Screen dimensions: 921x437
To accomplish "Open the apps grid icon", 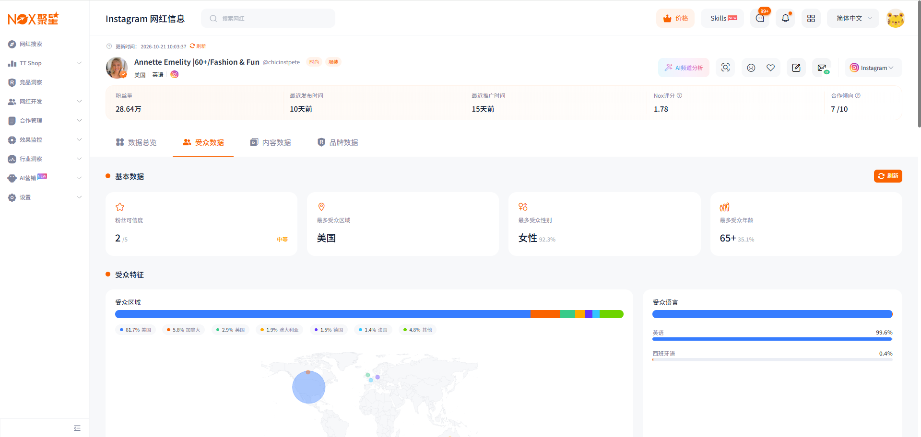I will (811, 18).
